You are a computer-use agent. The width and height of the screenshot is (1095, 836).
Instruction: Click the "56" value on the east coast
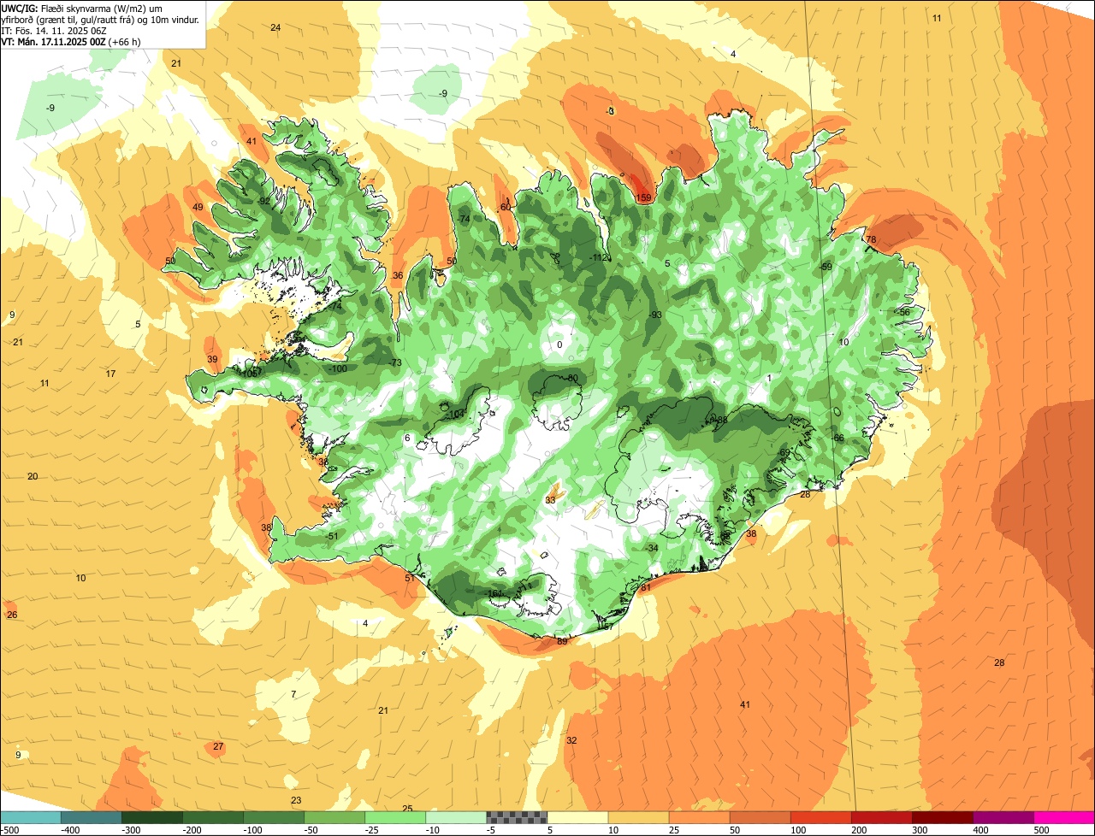(904, 312)
